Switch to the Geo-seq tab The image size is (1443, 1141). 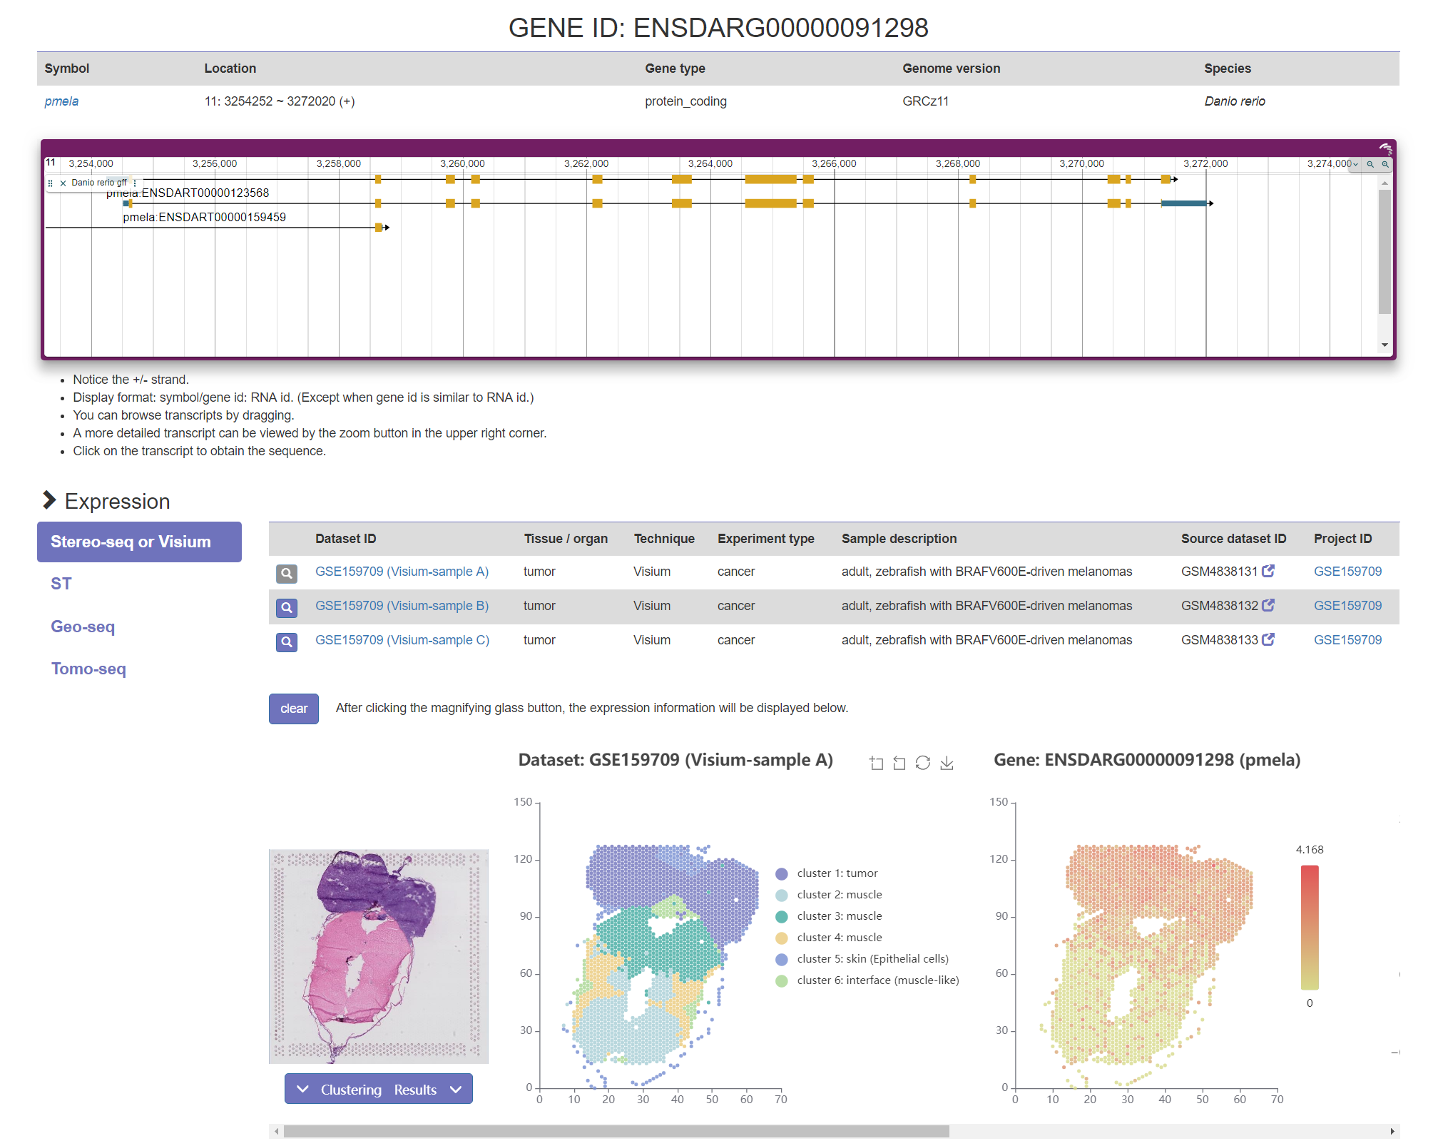click(x=83, y=627)
